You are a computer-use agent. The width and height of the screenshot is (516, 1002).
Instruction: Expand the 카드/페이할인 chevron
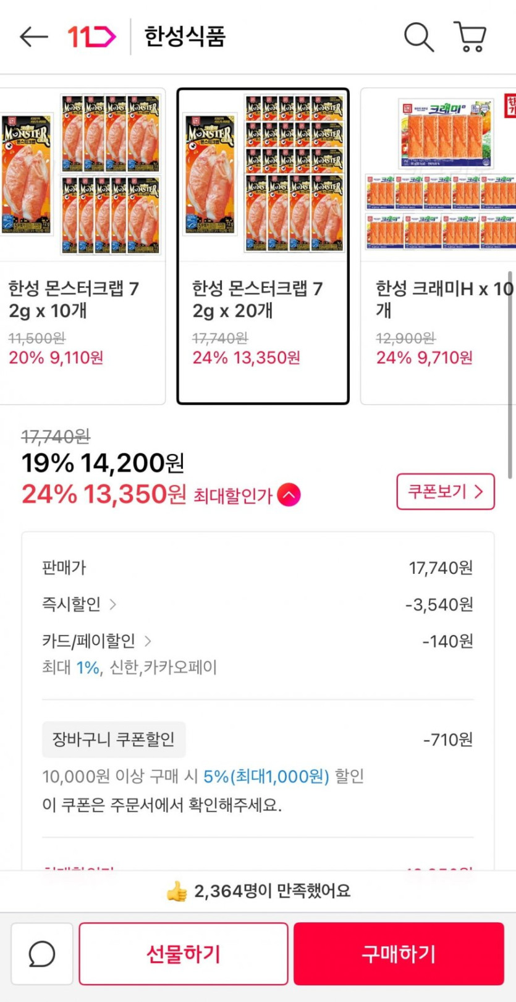tap(148, 641)
